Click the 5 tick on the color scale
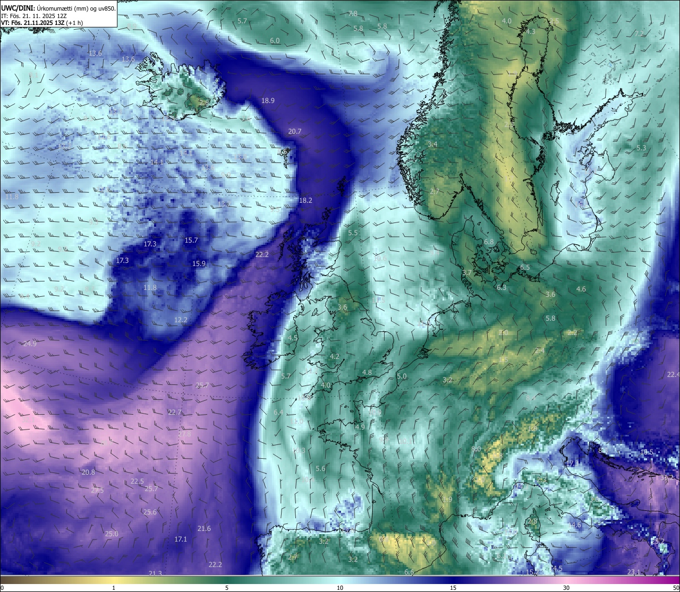680x592 pixels. pos(227,588)
